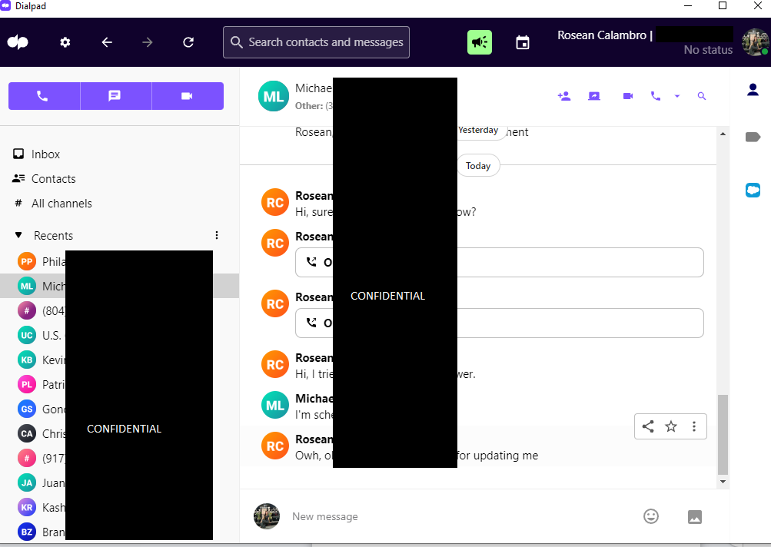The width and height of the screenshot is (771, 547).
Task: Select the (804) number in Recents
Action: 119,310
